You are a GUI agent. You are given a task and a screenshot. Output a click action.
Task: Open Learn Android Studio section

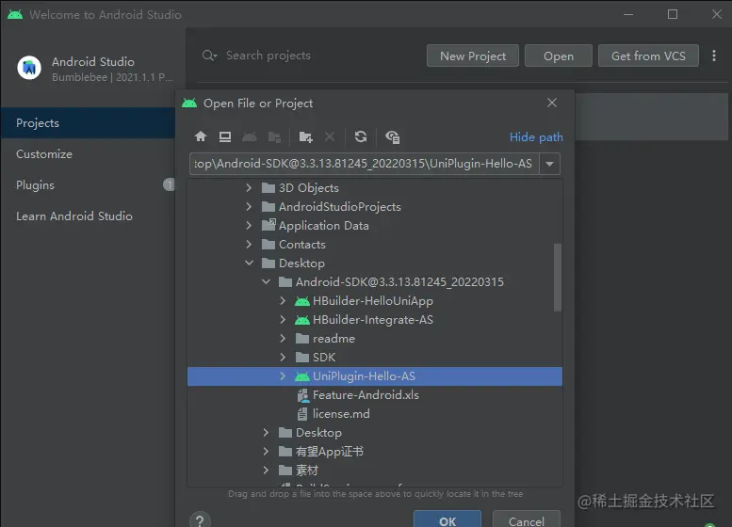tap(88, 216)
